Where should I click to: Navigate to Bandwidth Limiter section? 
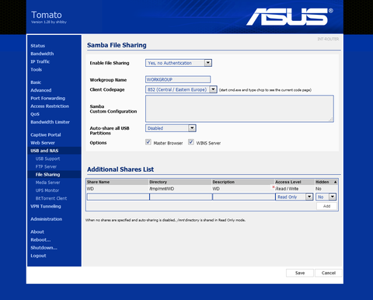(50, 122)
